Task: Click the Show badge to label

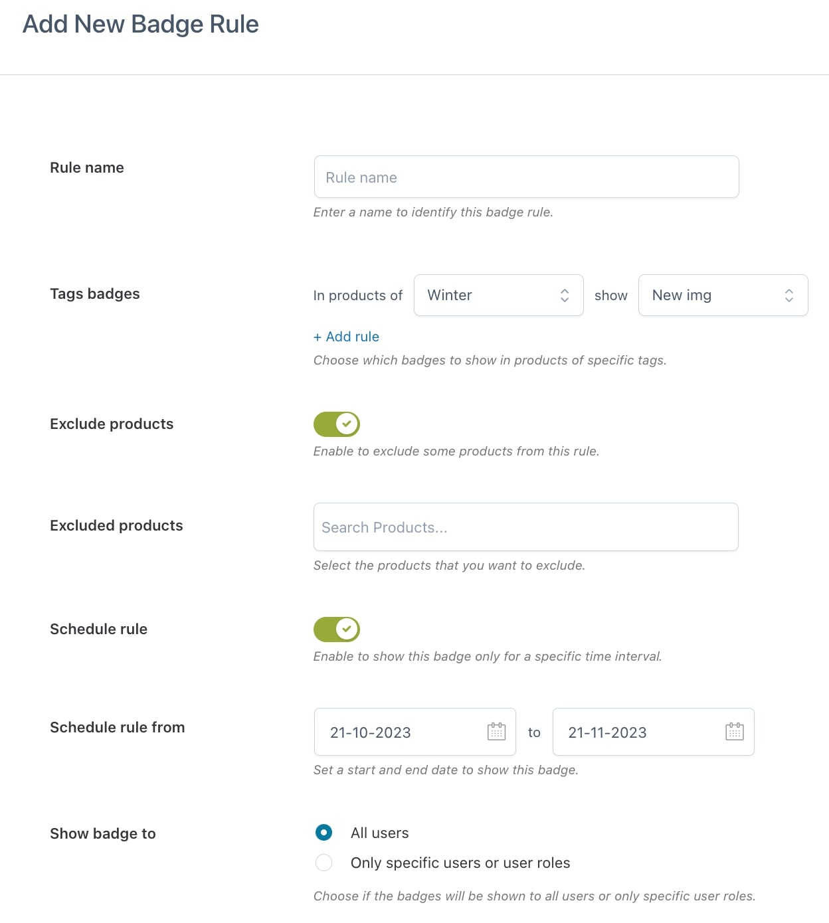Action: (x=103, y=833)
